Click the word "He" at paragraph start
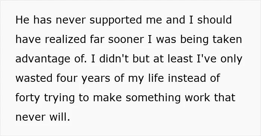Image resolution: width=261 pixels, height=136 pixels. 22,20
